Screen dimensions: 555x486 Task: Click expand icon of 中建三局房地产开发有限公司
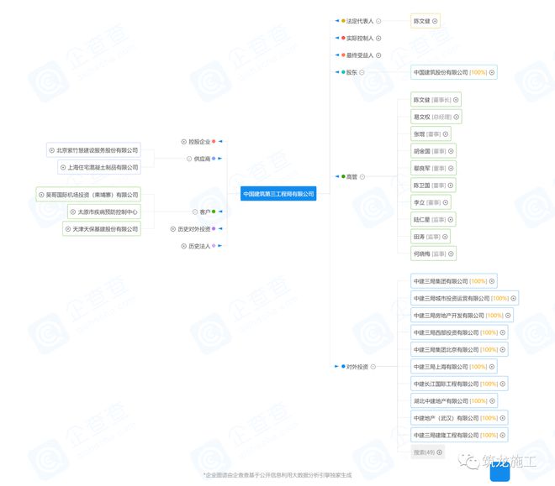508,316
